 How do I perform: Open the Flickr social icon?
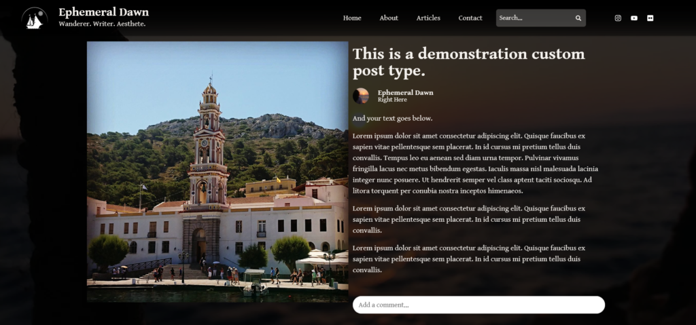coord(650,18)
